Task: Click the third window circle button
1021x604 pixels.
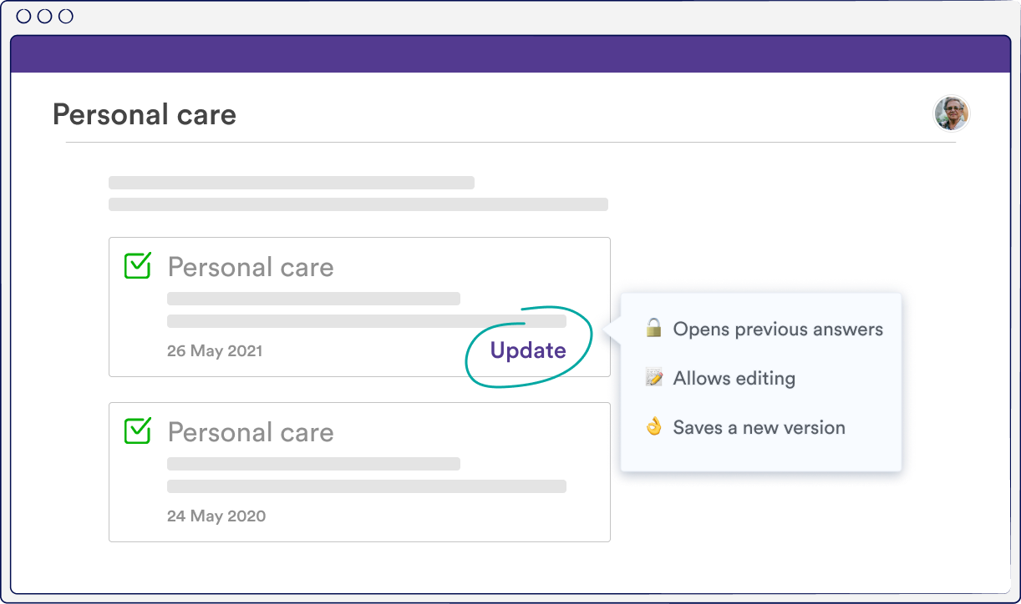Action: pos(65,17)
